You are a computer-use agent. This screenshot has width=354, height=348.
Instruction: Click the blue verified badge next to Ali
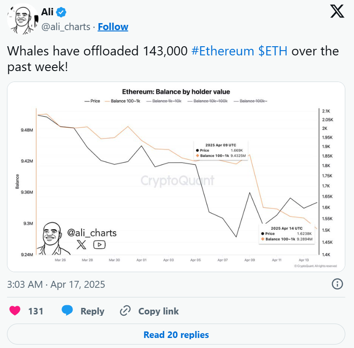click(61, 12)
